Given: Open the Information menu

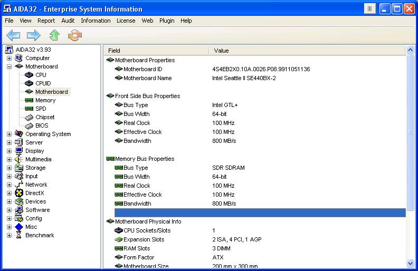Looking at the screenshot, I should [96, 21].
